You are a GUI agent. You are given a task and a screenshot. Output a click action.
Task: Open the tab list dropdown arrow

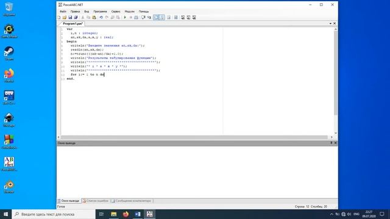coord(330,23)
